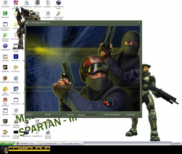Click the system tray notification icon
This screenshot has height=154, width=182.
pyautogui.click(x=171, y=143)
